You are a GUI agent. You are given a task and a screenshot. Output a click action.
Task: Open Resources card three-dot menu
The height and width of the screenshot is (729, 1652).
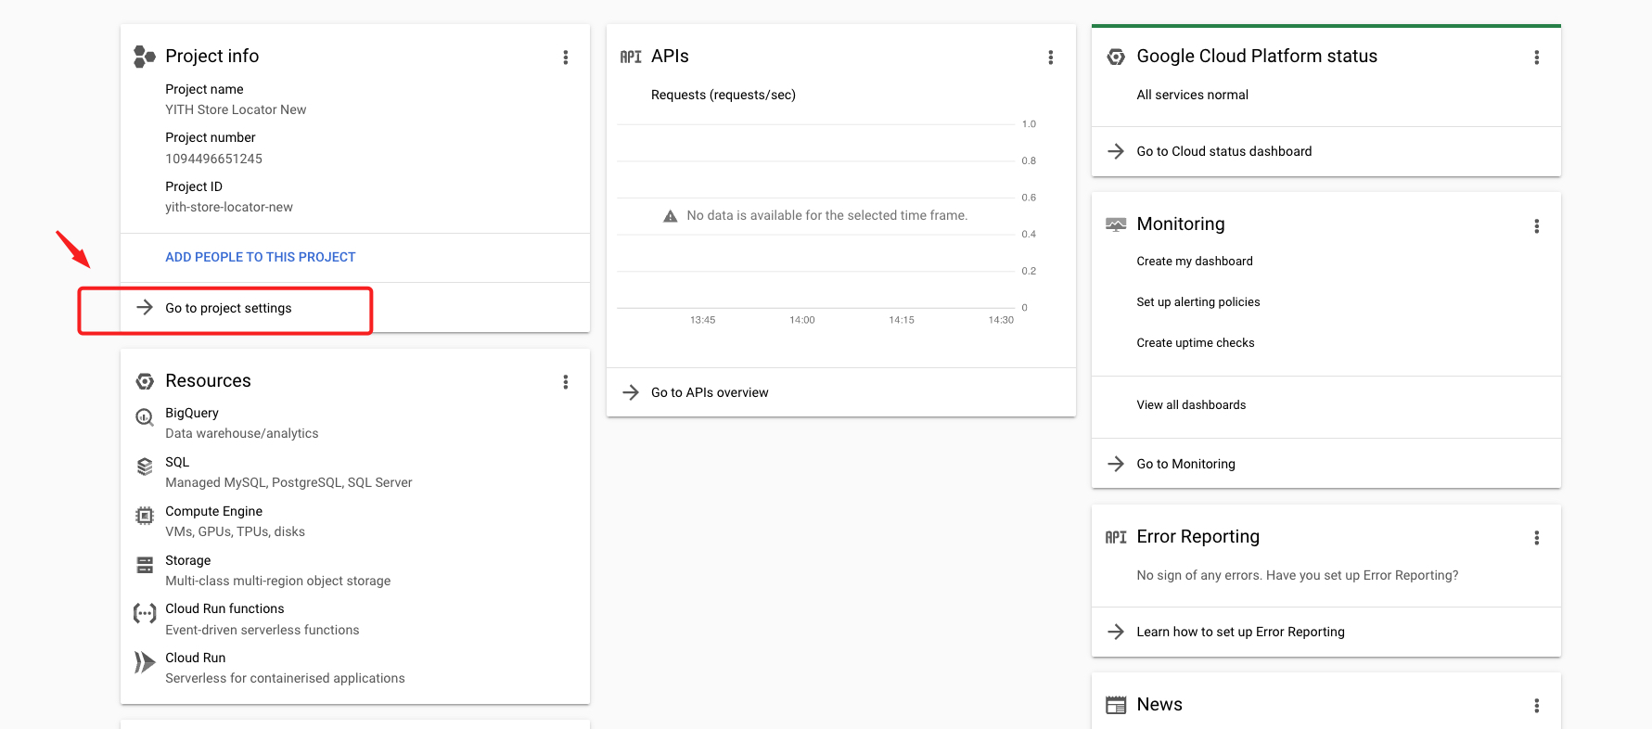click(x=565, y=382)
